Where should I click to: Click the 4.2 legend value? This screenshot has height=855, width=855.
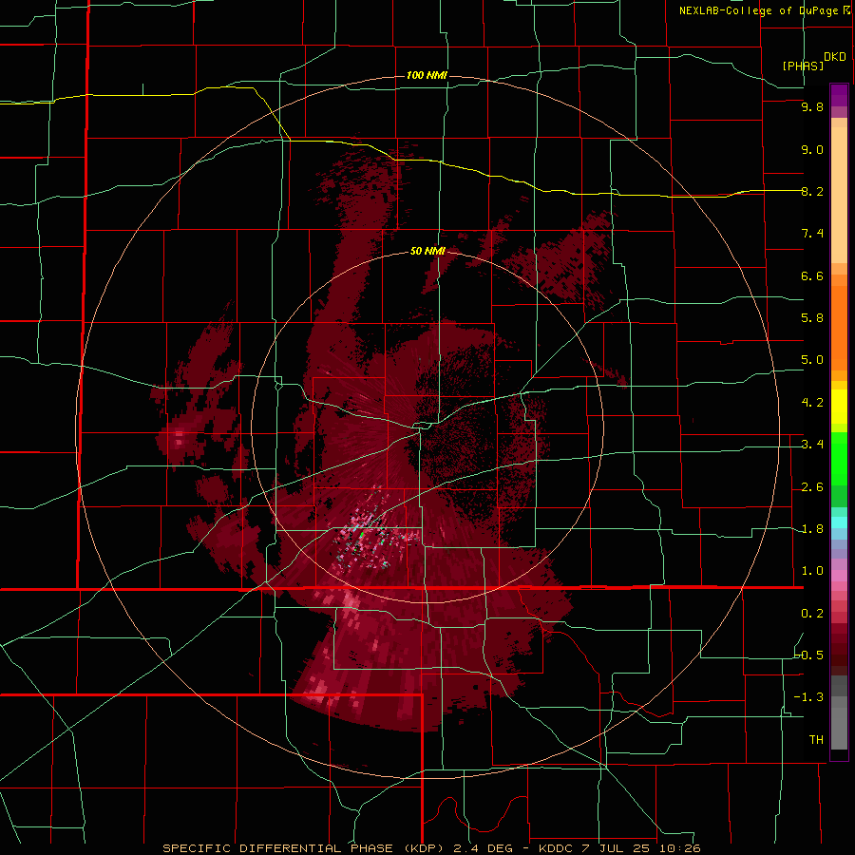pyautogui.click(x=812, y=403)
